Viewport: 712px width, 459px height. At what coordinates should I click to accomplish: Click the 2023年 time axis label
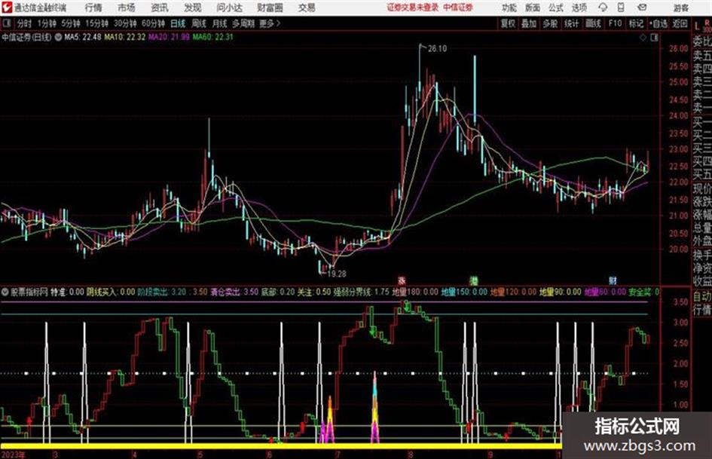14,454
